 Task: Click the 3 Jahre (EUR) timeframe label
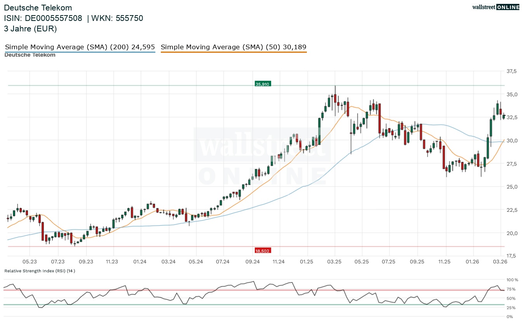coord(30,28)
